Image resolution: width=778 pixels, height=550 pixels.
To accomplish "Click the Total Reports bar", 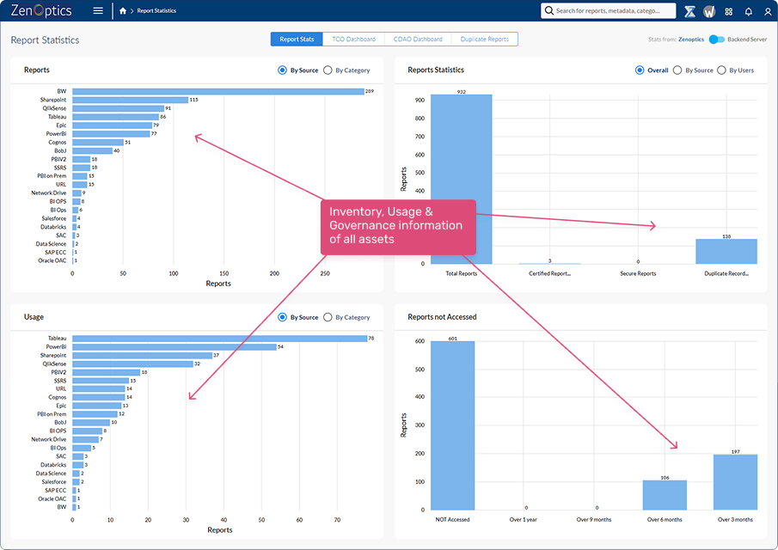I will 461,179.
